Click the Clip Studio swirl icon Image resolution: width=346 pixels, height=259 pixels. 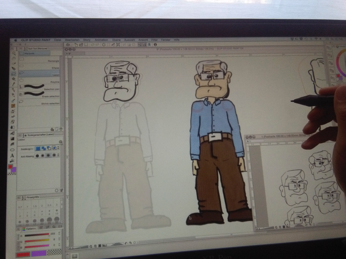click(x=68, y=45)
